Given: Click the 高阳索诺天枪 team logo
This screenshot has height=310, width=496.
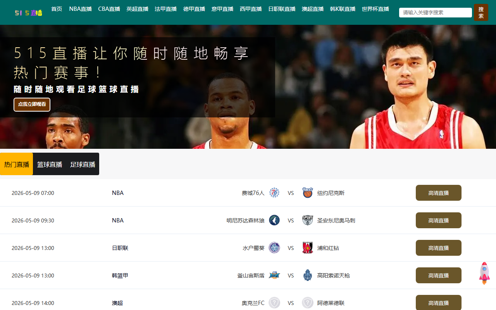Looking at the screenshot, I should (x=308, y=275).
